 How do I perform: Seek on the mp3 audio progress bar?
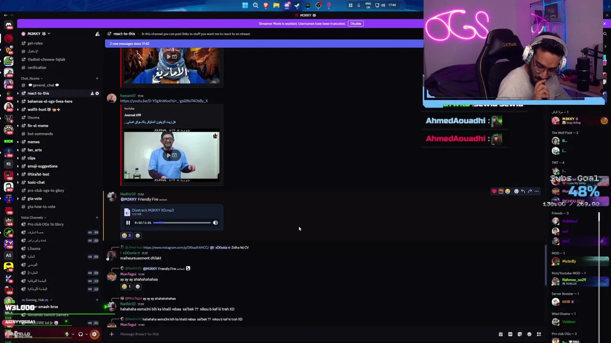(x=182, y=223)
